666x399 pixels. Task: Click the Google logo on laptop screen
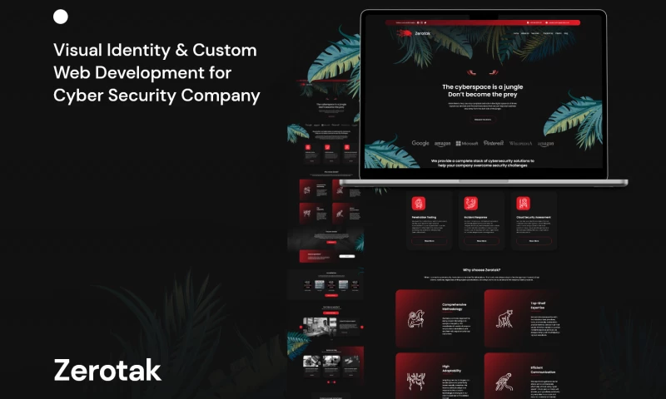(420, 143)
